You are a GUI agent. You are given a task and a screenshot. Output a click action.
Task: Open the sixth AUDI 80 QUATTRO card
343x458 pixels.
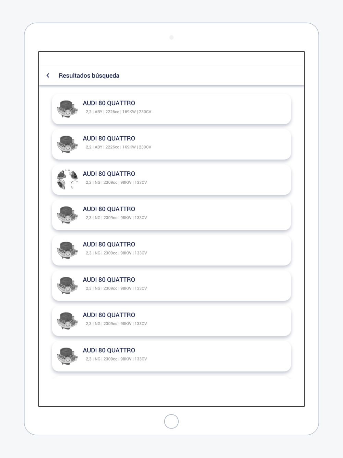(x=171, y=286)
